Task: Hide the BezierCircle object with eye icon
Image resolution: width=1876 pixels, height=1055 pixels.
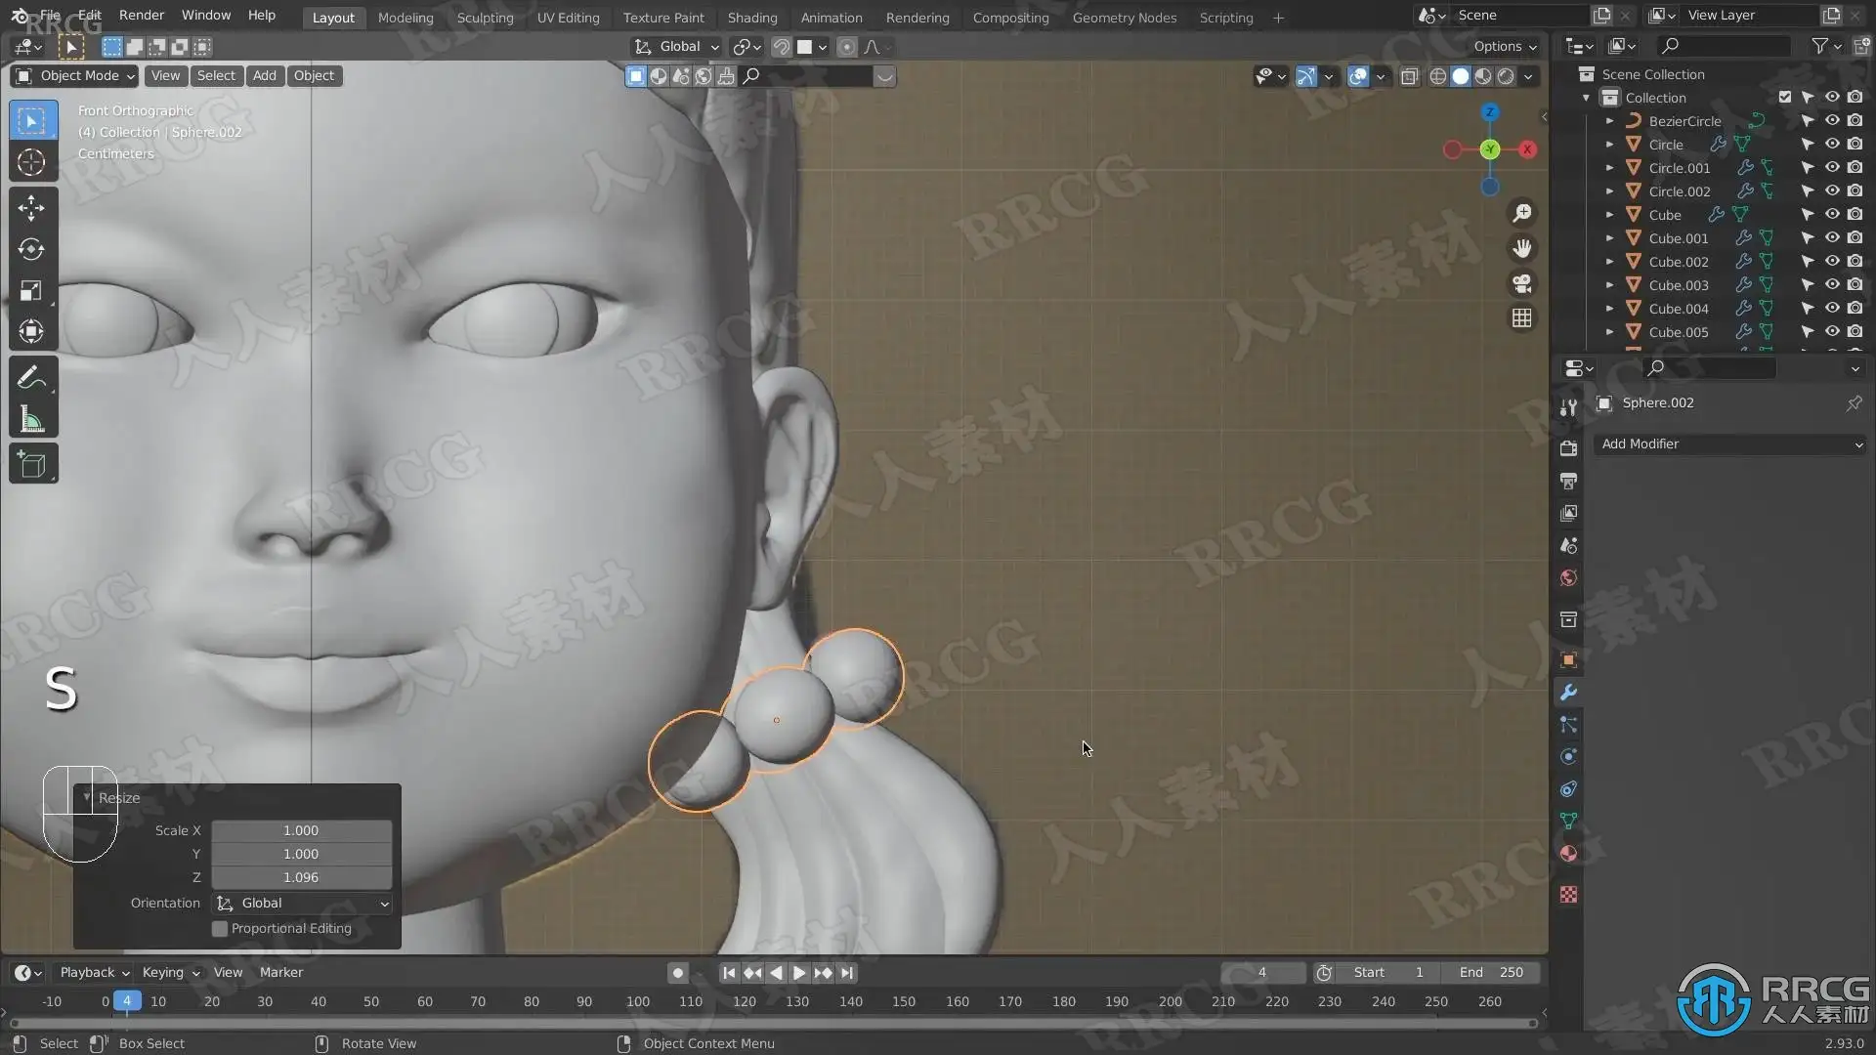Action: tap(1832, 121)
